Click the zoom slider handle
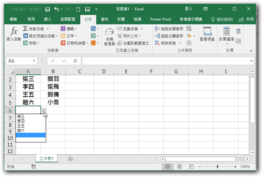The height and width of the screenshot is (177, 263). tap(218, 167)
